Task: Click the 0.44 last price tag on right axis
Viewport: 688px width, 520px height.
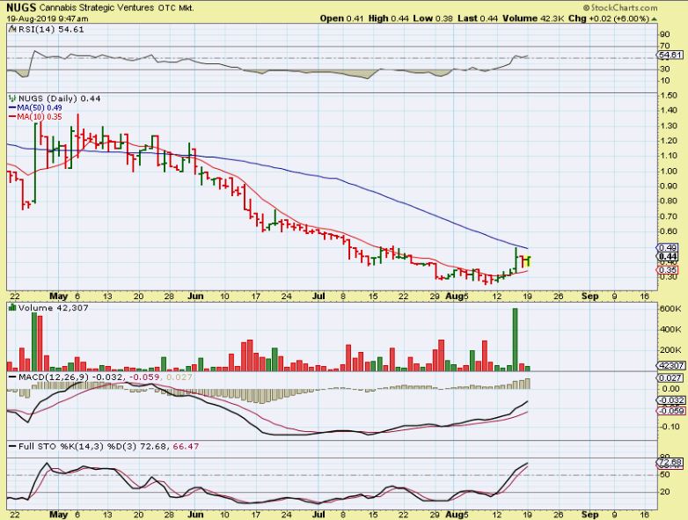Action: [669, 257]
